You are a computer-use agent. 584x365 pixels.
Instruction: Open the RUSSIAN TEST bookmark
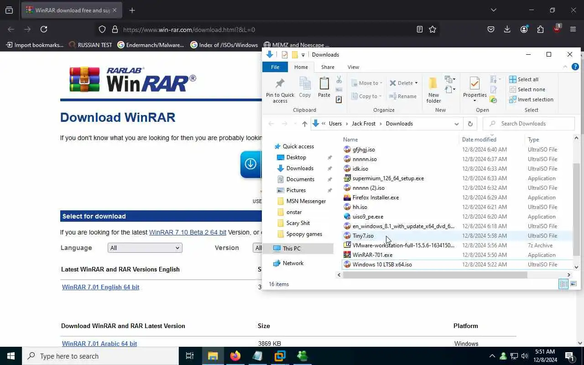click(x=90, y=45)
